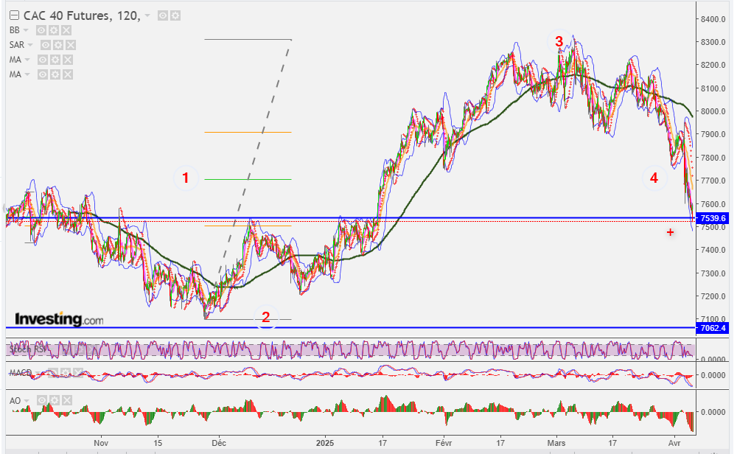Viewport: 737px width, 454px height.
Task: Open the AO indicator dropdown arrow
Action: pos(27,400)
